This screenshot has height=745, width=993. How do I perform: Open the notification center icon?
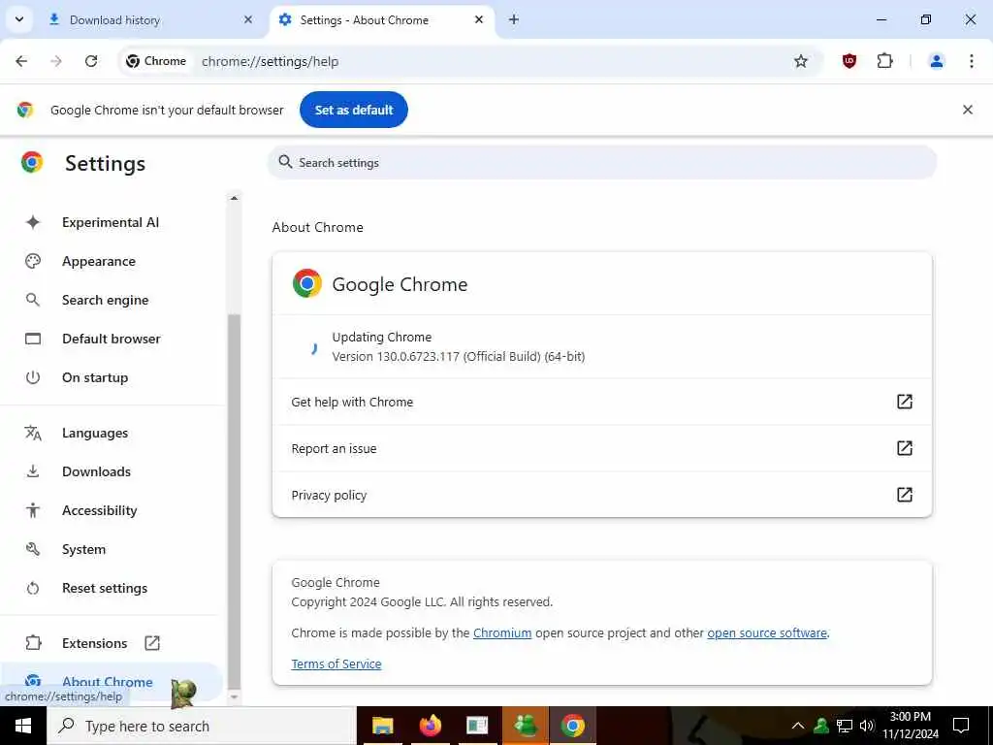coord(961,726)
